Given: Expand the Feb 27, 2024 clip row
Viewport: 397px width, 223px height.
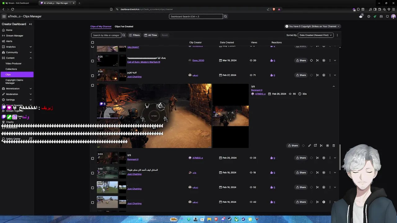Looking at the screenshot, I should pyautogui.click(x=335, y=75).
